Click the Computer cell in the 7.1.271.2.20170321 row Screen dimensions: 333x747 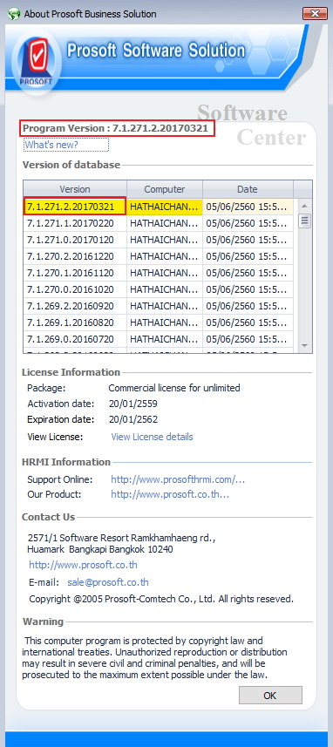[x=165, y=207]
